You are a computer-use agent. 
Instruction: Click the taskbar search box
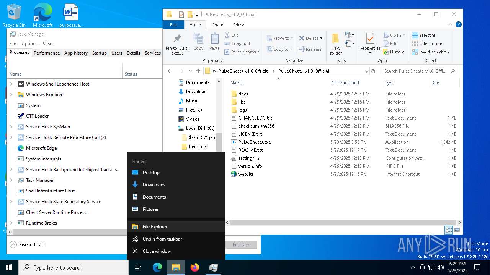pyautogui.click(x=73, y=267)
